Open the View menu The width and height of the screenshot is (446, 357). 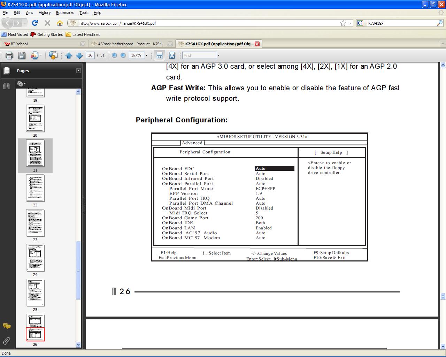(29, 13)
